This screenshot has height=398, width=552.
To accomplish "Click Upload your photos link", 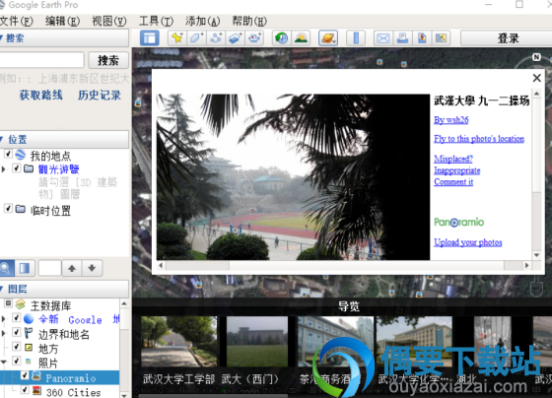I will (468, 242).
